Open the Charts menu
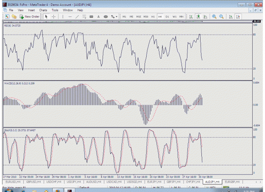Viewport: 265px width, 192px height. pos(43,10)
